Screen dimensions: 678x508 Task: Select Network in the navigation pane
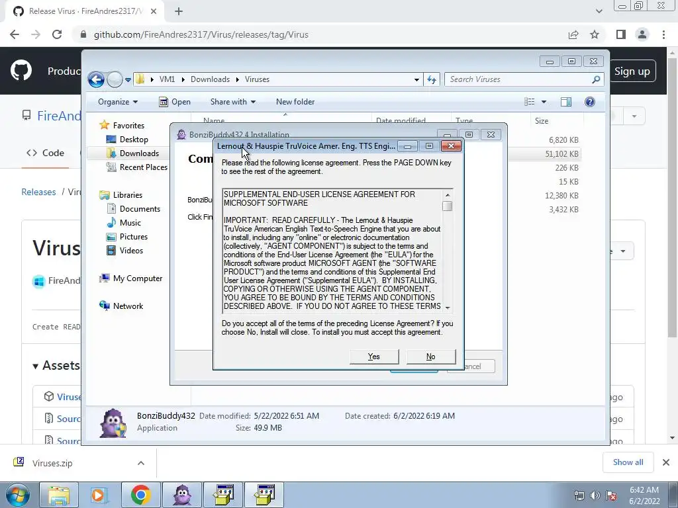coord(128,306)
